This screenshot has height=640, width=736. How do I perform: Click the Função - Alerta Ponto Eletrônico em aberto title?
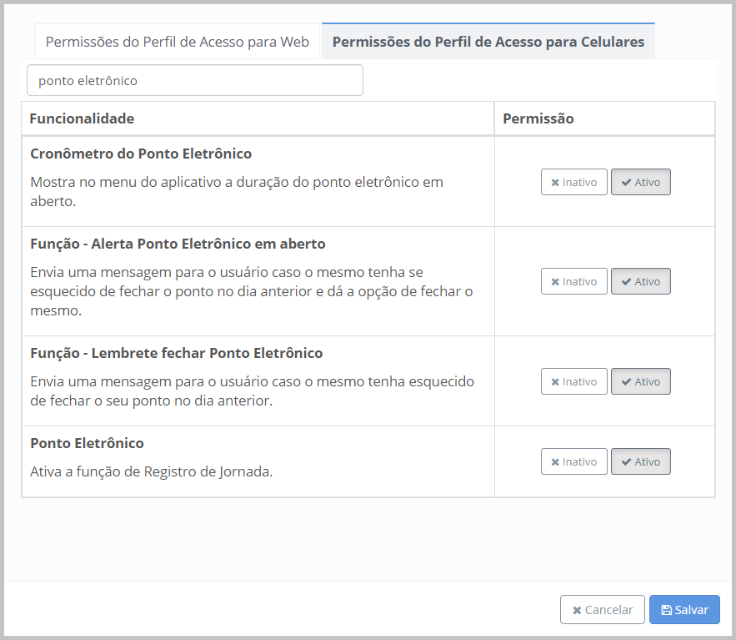tap(178, 244)
